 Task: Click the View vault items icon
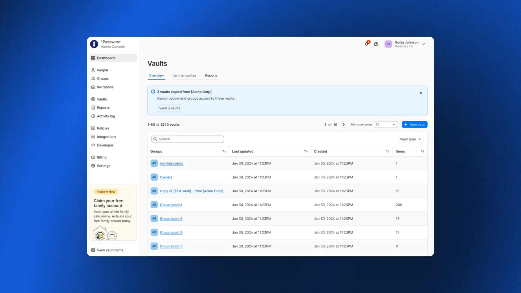point(93,250)
